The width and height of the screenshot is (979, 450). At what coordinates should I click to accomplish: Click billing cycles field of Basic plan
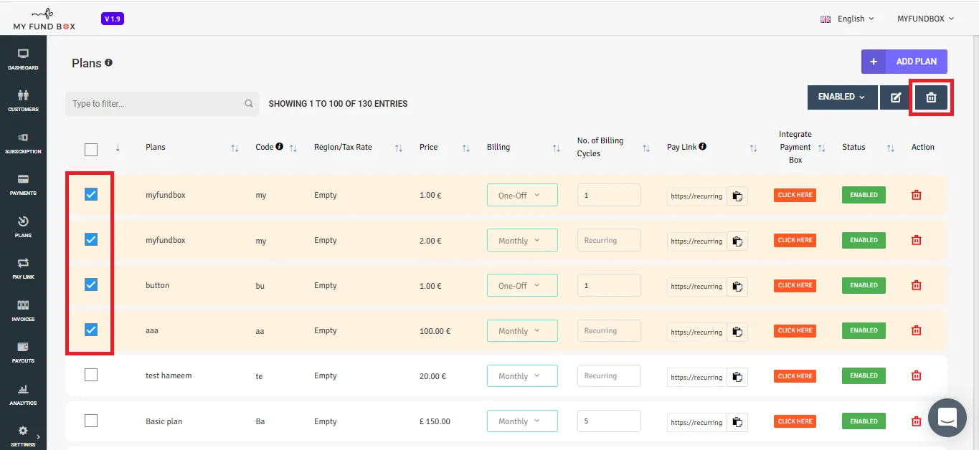pos(609,421)
